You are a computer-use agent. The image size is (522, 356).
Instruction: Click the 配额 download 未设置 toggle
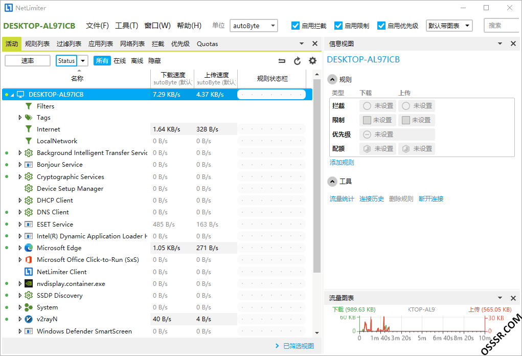378,149
